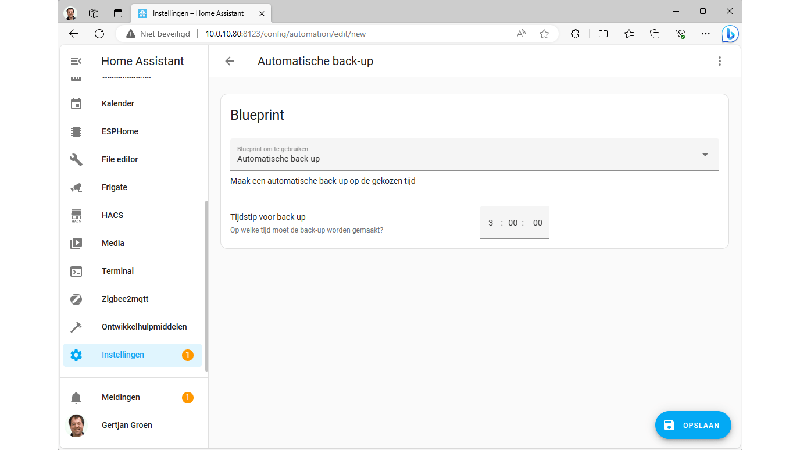Open the HACS store icon
This screenshot has width=800, height=450.
76,215
